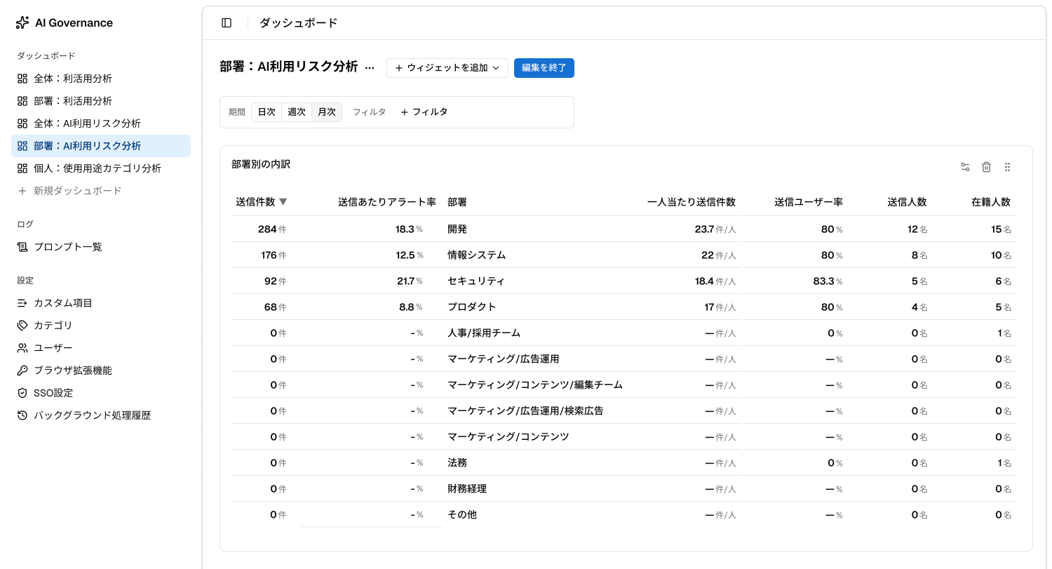
Task: Open the ユーザー settings page
Action: 101,348
